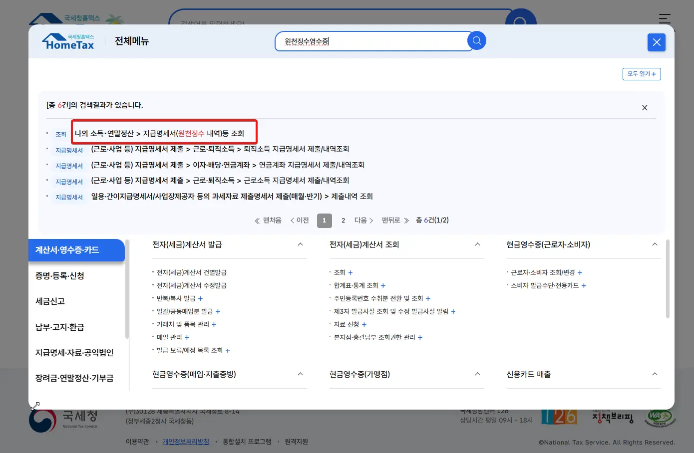The image size is (694, 453).
Task: Expand 합계표·통계 조회 plus icon
Action: click(x=383, y=286)
